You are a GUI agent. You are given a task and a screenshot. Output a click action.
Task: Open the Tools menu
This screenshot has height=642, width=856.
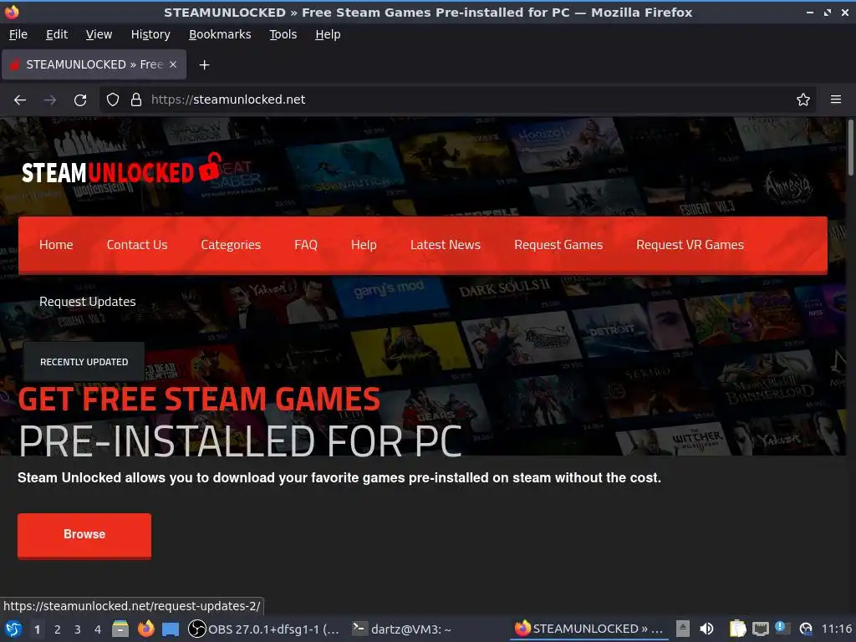pos(283,34)
